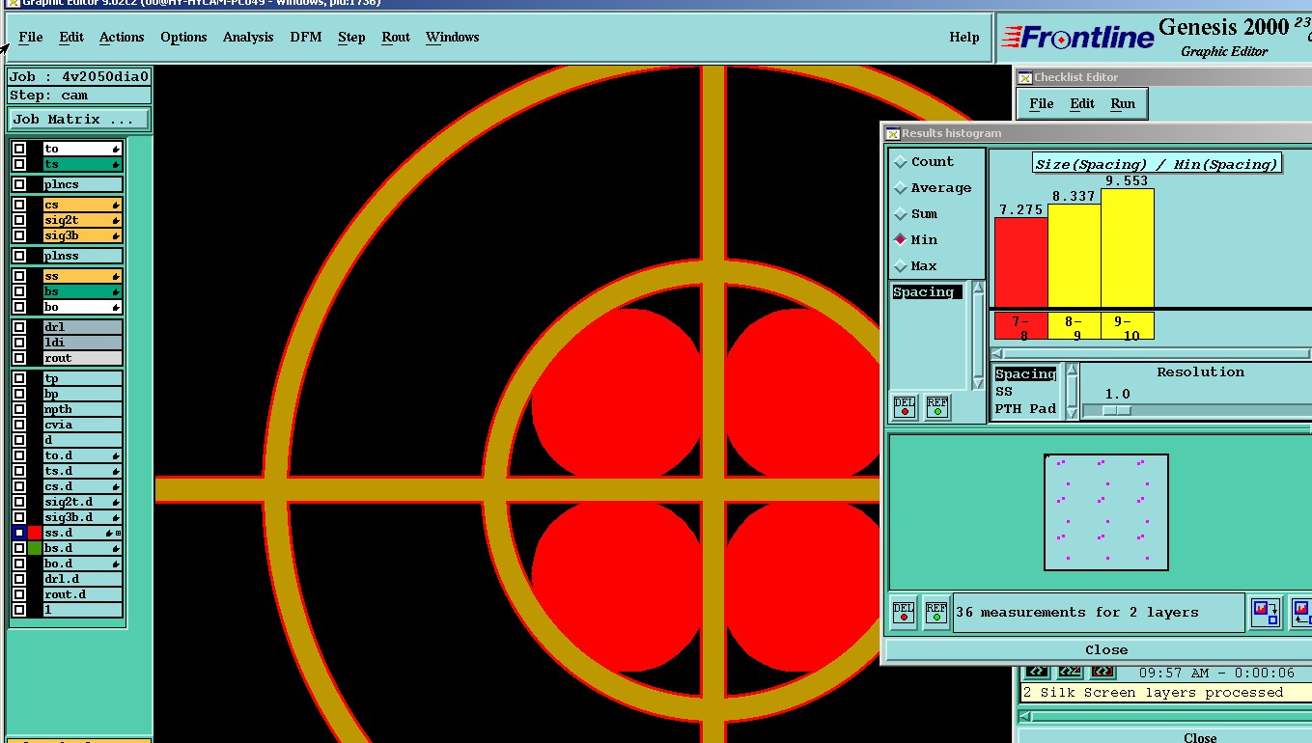
Task: Click the pen marker icon on the sig2t.d layer row
Action: (x=116, y=502)
